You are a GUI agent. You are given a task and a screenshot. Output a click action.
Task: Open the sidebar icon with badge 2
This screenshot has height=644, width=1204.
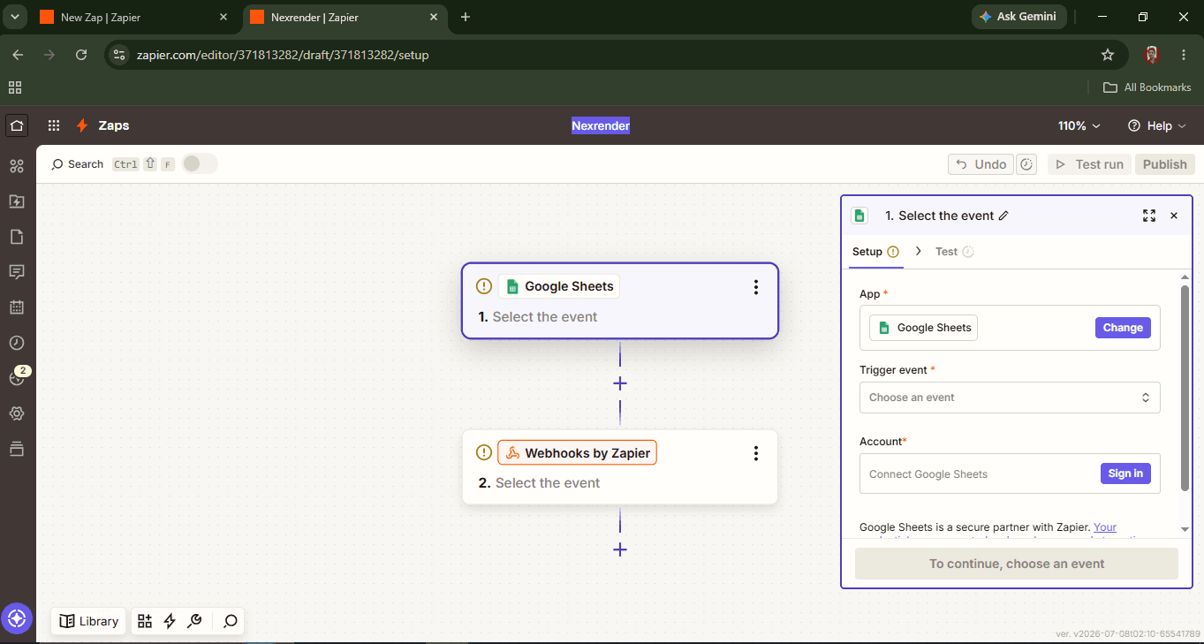[x=16, y=378]
